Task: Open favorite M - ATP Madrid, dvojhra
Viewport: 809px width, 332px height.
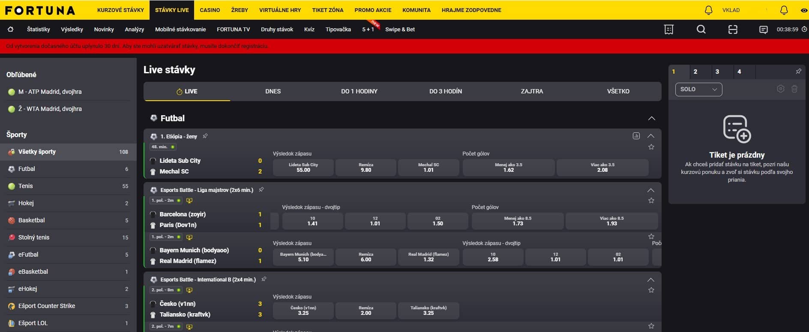Action: 69,92
